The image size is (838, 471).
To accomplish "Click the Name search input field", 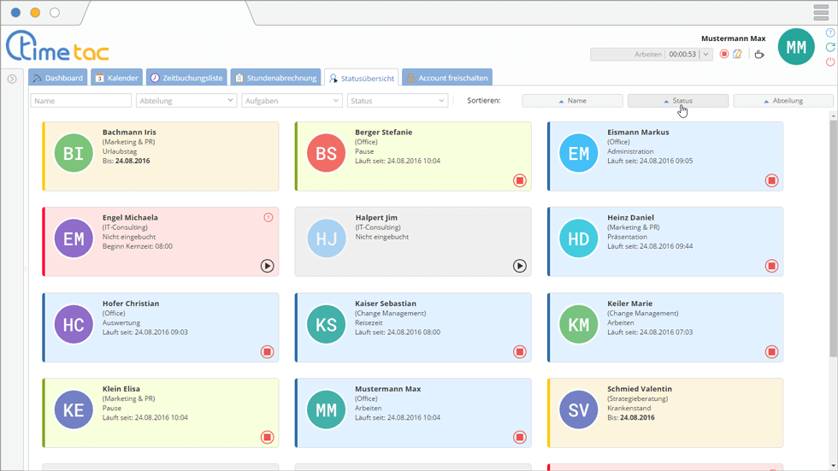I will pyautogui.click(x=80, y=101).
